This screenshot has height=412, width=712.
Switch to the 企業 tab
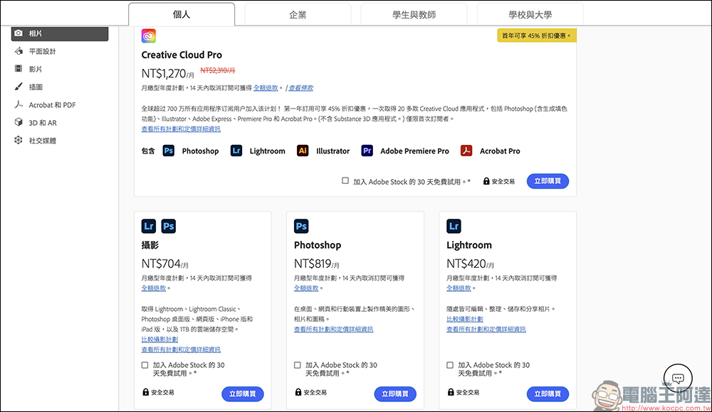coord(298,14)
